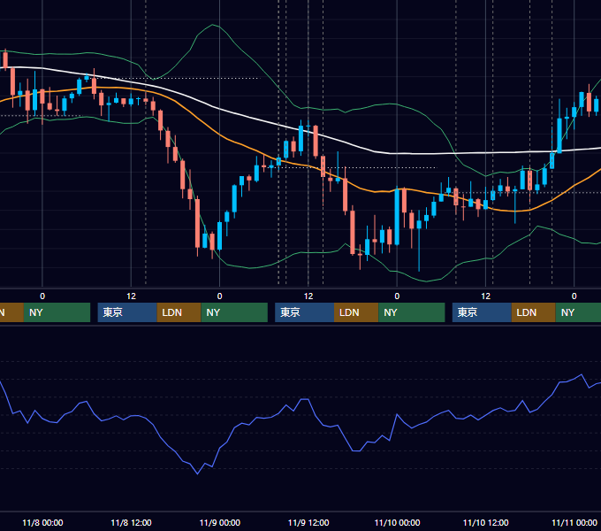Click the oscillator's lowest trough before 11/9 00:00

198,473
